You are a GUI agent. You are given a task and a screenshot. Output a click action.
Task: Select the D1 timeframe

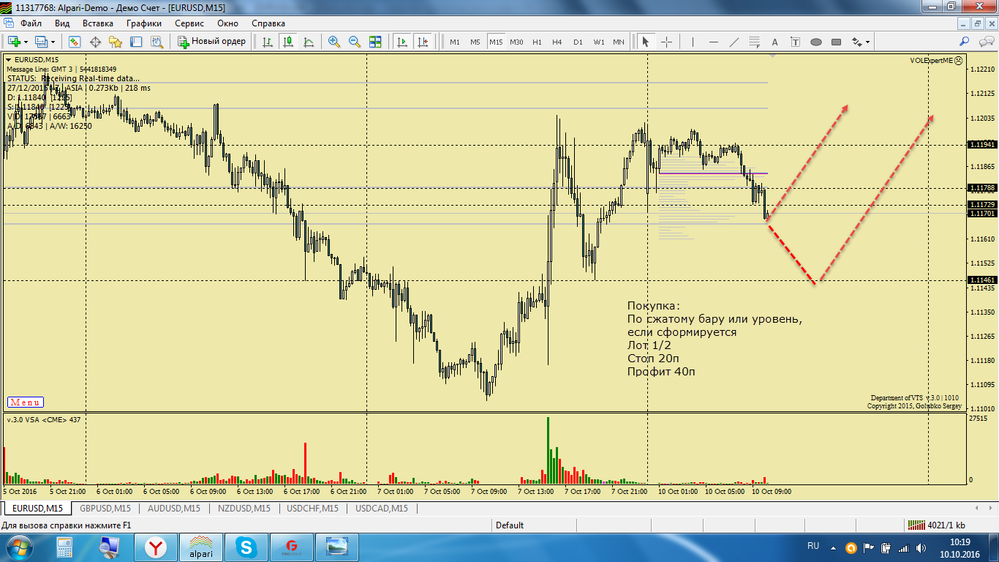(x=578, y=42)
